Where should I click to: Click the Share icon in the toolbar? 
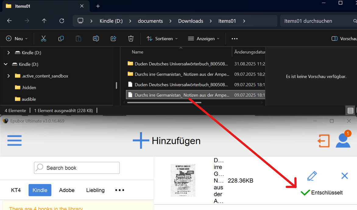coord(113,38)
